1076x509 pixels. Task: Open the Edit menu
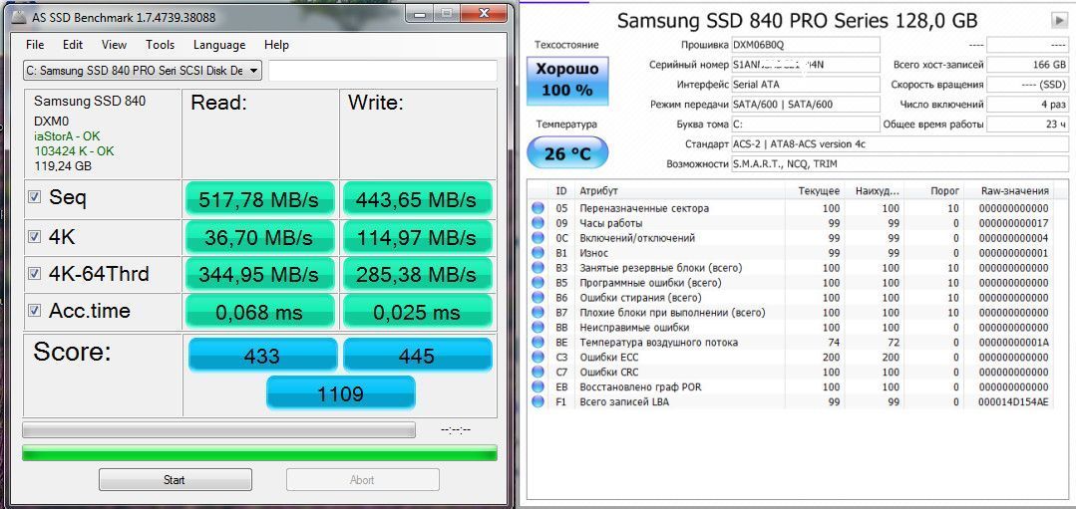pos(73,45)
